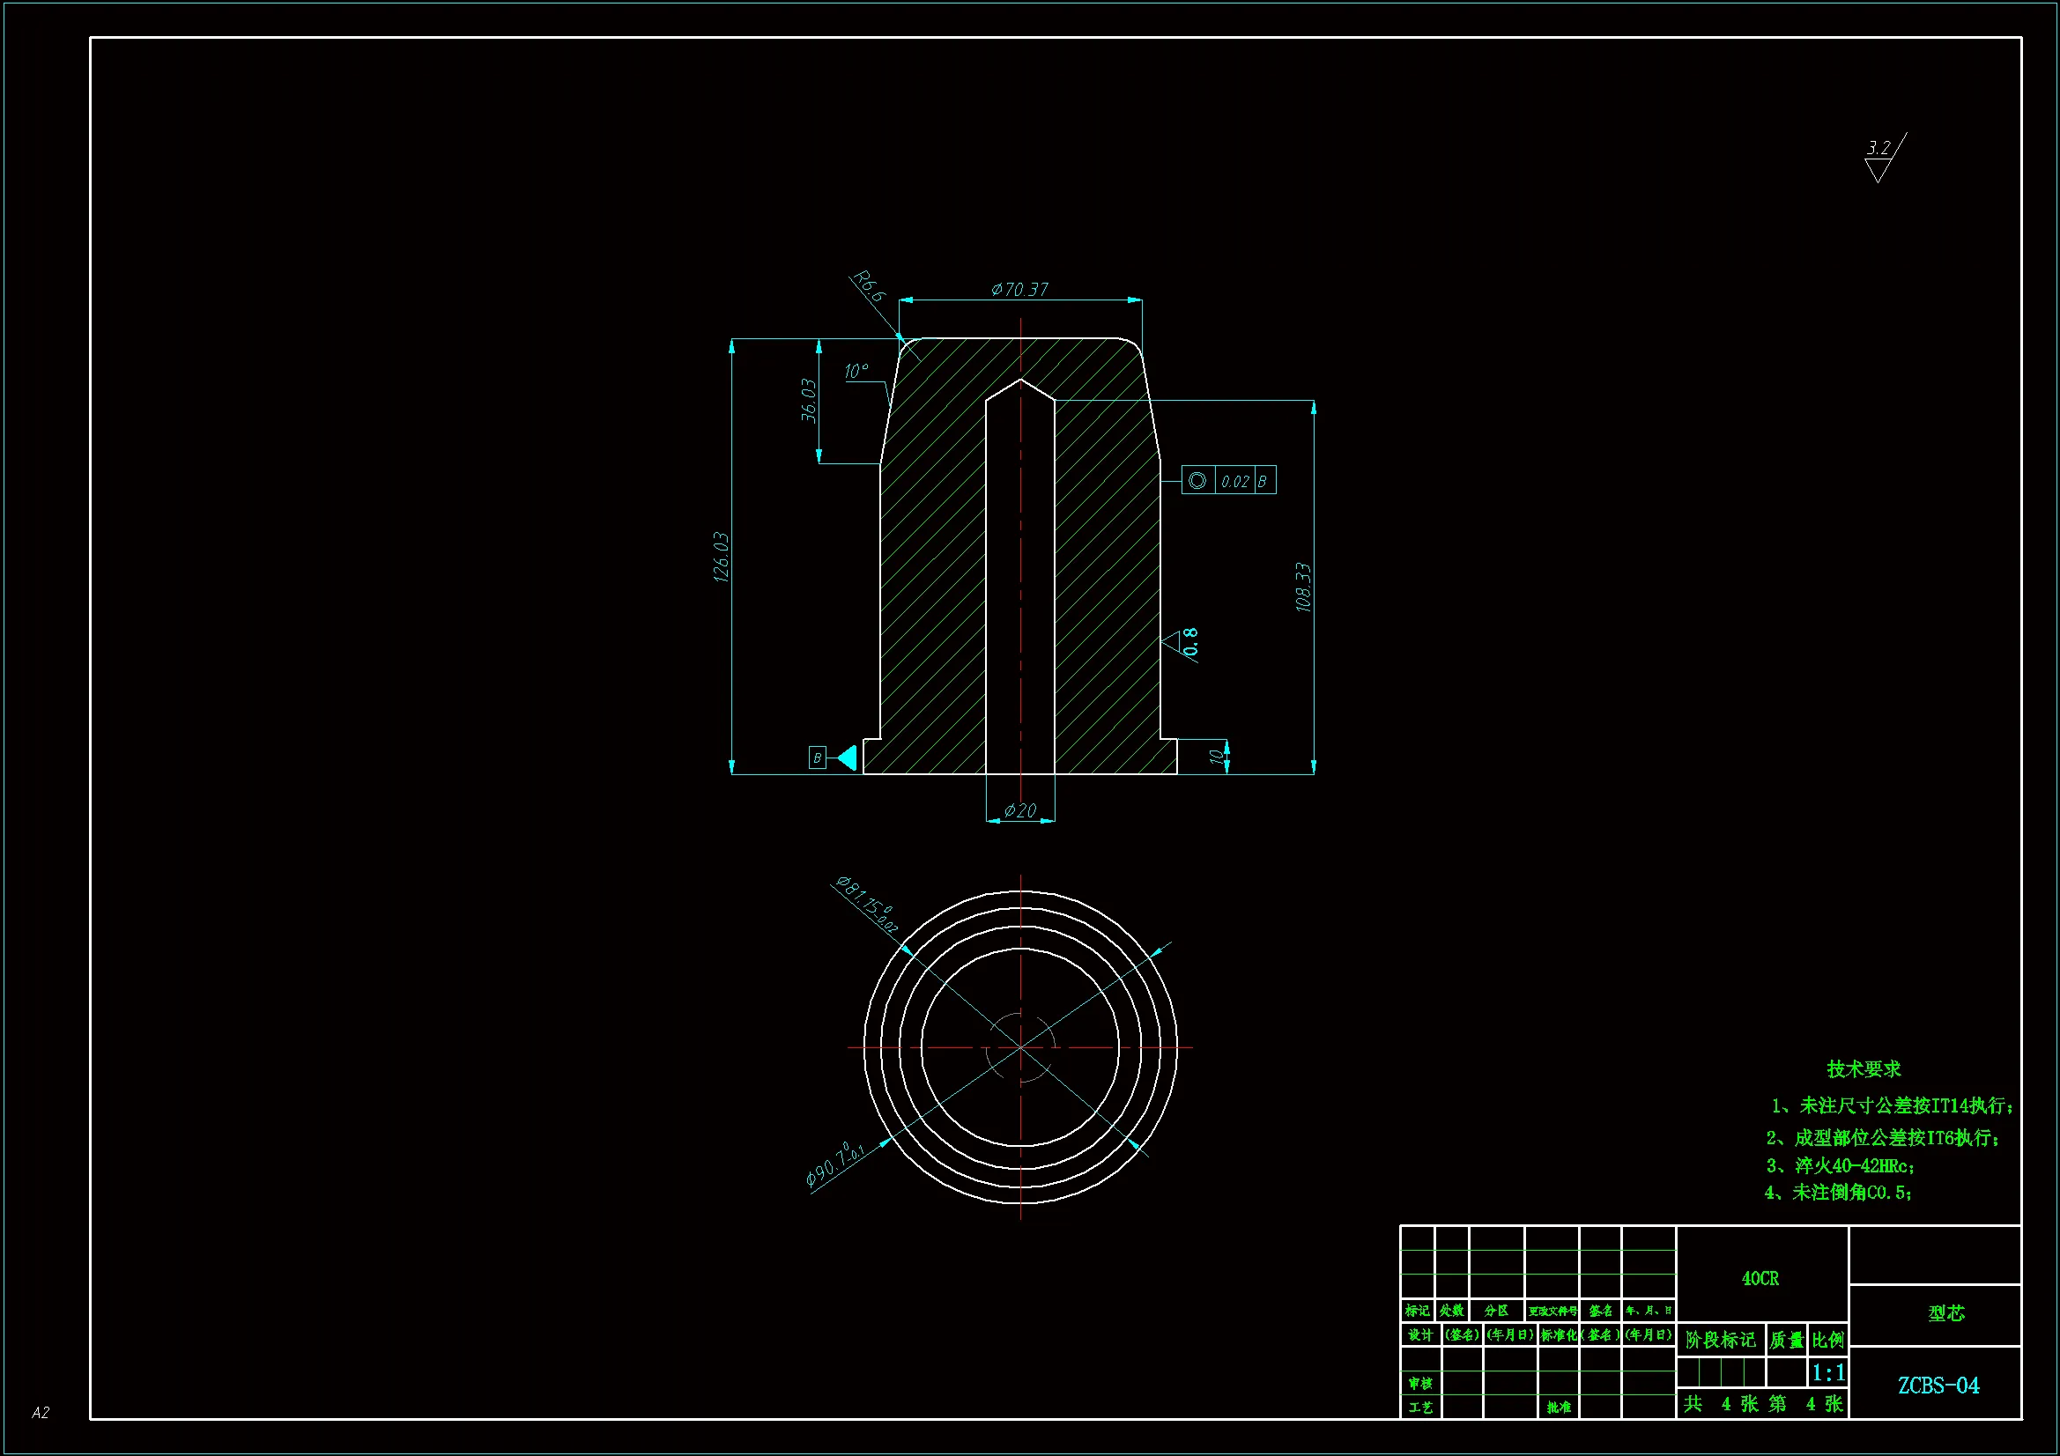Click the Φ20 hole diameter dimension
Screen dimensions: 2060x1456
click(x=1020, y=810)
